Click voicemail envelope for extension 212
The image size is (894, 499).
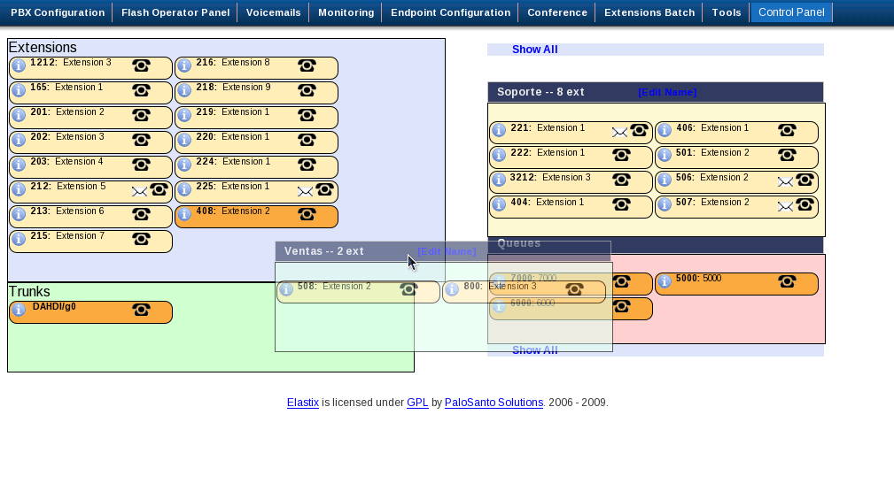pyautogui.click(x=139, y=191)
